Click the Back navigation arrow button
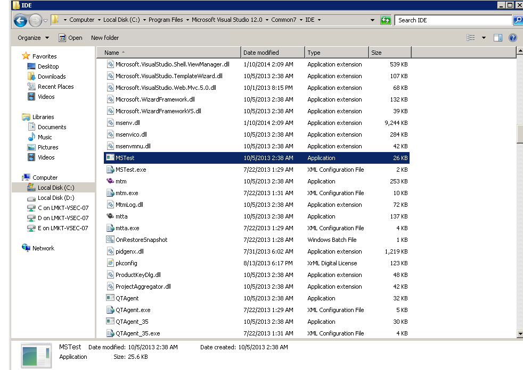 tap(20, 21)
